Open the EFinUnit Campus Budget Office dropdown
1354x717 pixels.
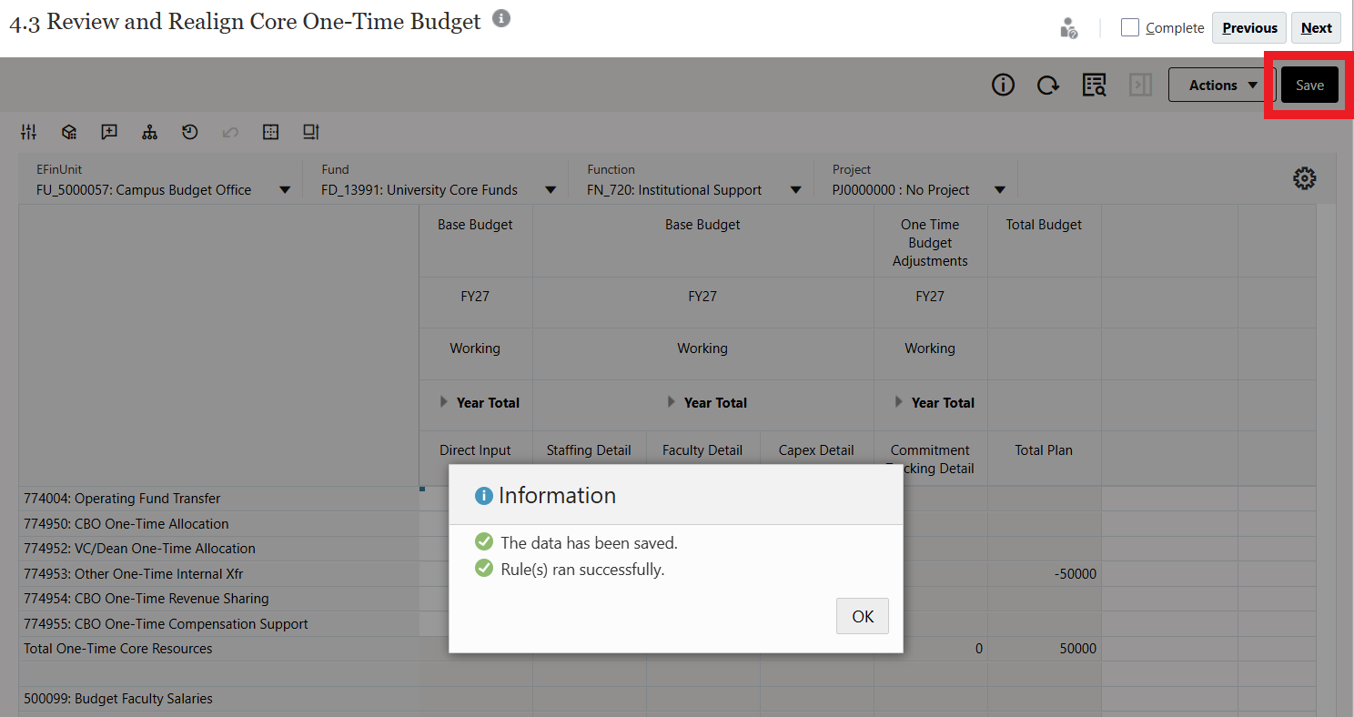click(285, 190)
